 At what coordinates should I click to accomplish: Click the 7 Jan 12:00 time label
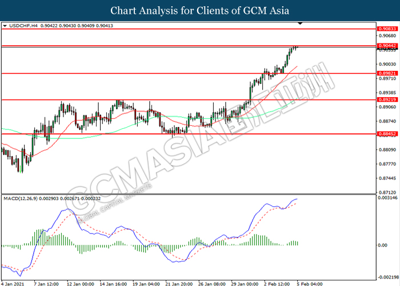point(46,284)
